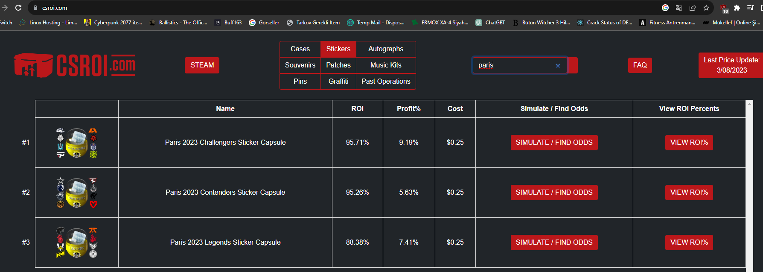
Task: Select the Stickers tab
Action: coord(338,49)
